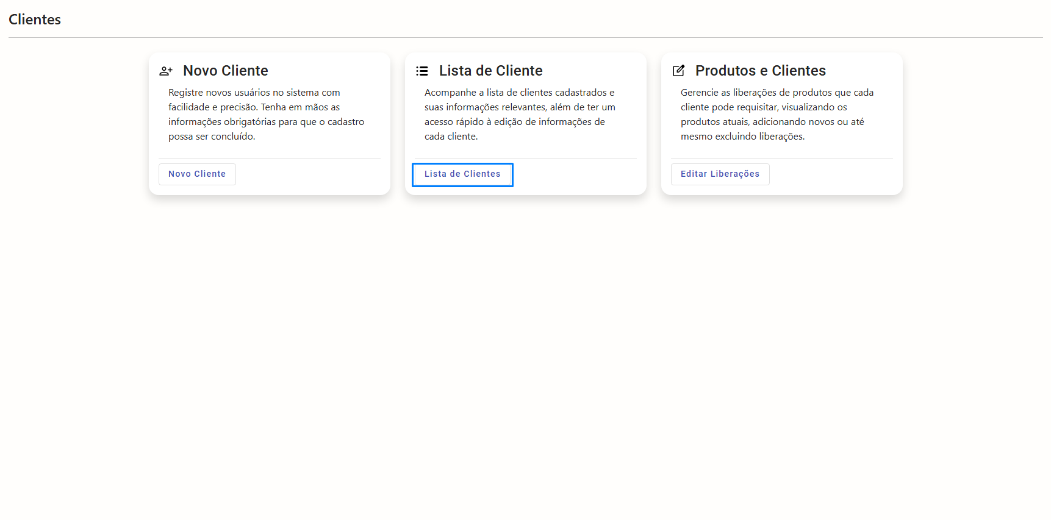
Task: Click the text "possa ser concluído." in the first card
Action: click(x=212, y=137)
